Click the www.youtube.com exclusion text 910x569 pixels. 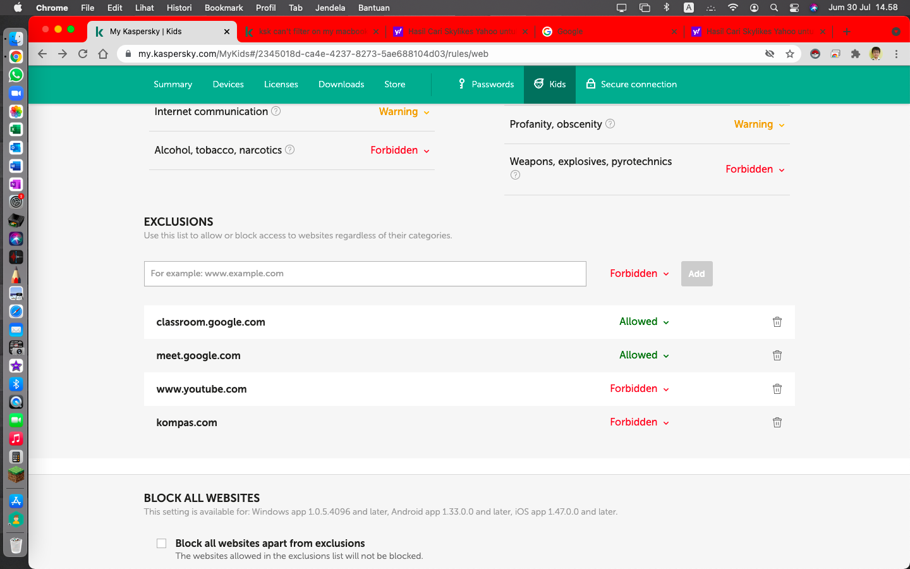202,389
